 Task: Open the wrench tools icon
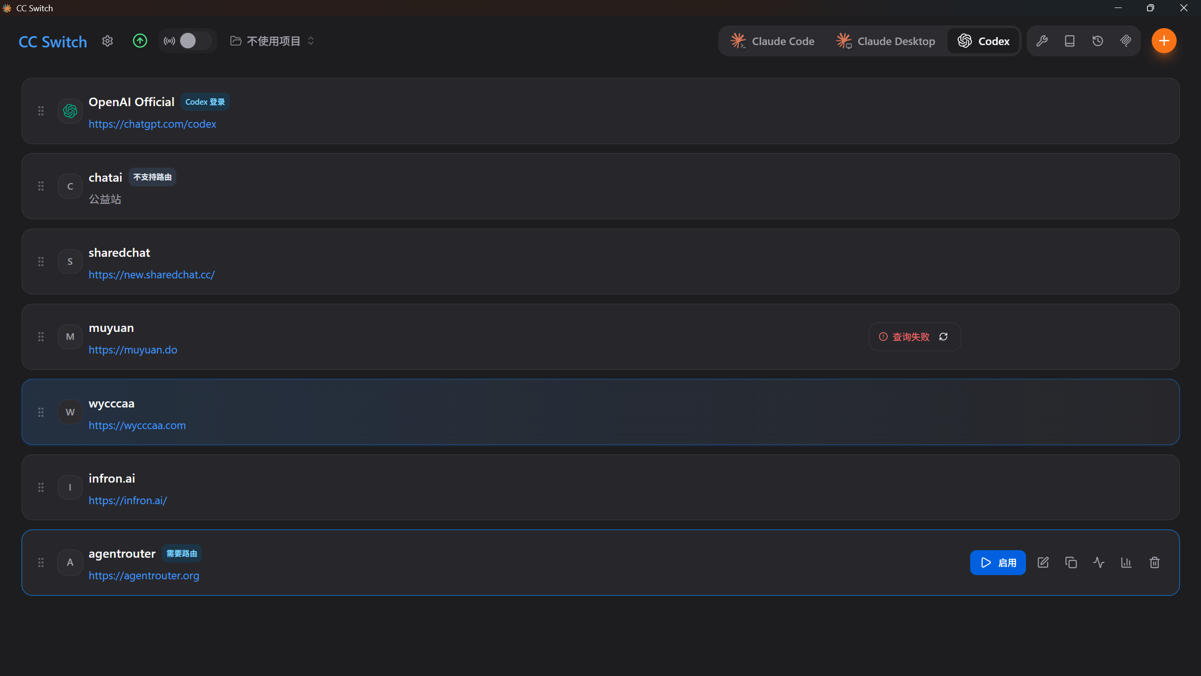1041,41
